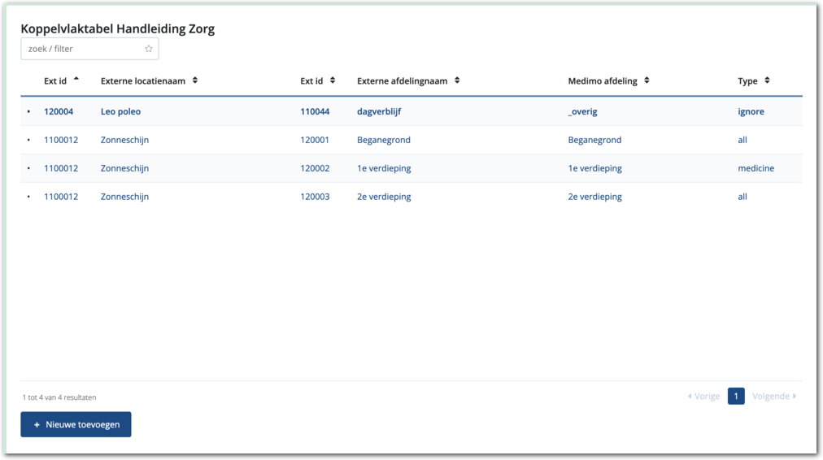The height and width of the screenshot is (460, 823).
Task: Go to the Vorige page
Action: [703, 397]
